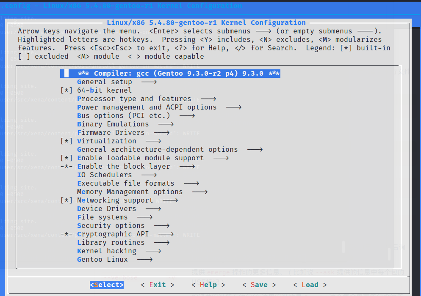
Task: Click the arrow after Library routines
Action: (162, 243)
